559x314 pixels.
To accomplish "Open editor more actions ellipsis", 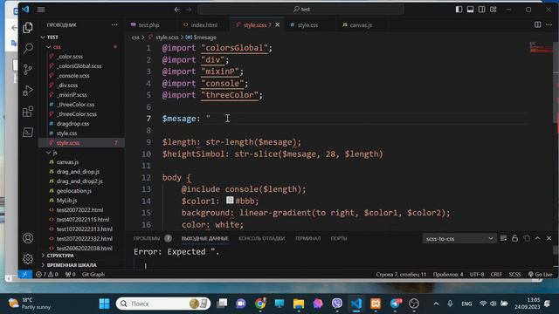I will (549, 24).
